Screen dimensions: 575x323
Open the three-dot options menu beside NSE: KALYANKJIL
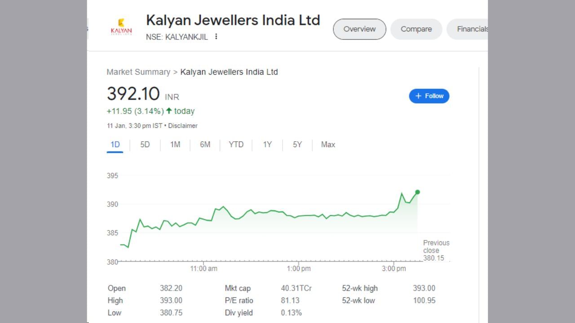(x=216, y=37)
